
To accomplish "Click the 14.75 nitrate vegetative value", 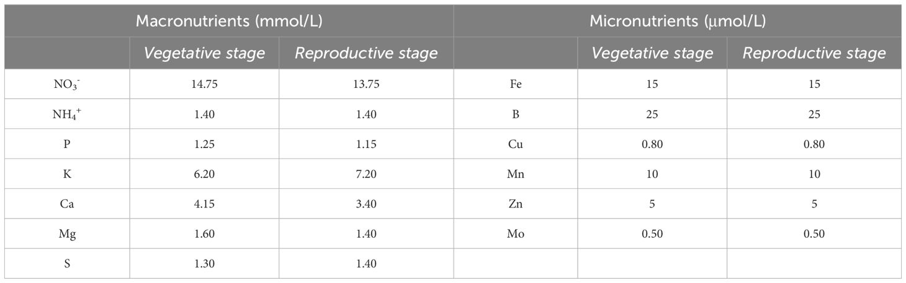I will click(x=204, y=84).
